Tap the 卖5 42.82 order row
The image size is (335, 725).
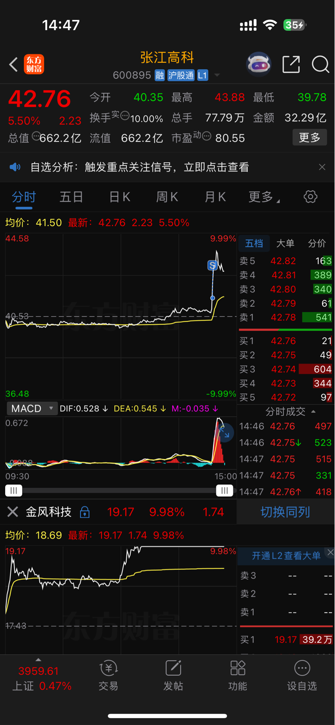pos(286,261)
